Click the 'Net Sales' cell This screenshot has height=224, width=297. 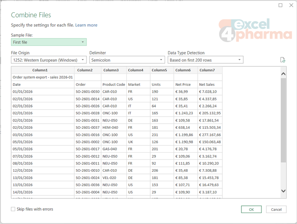click(x=210, y=85)
